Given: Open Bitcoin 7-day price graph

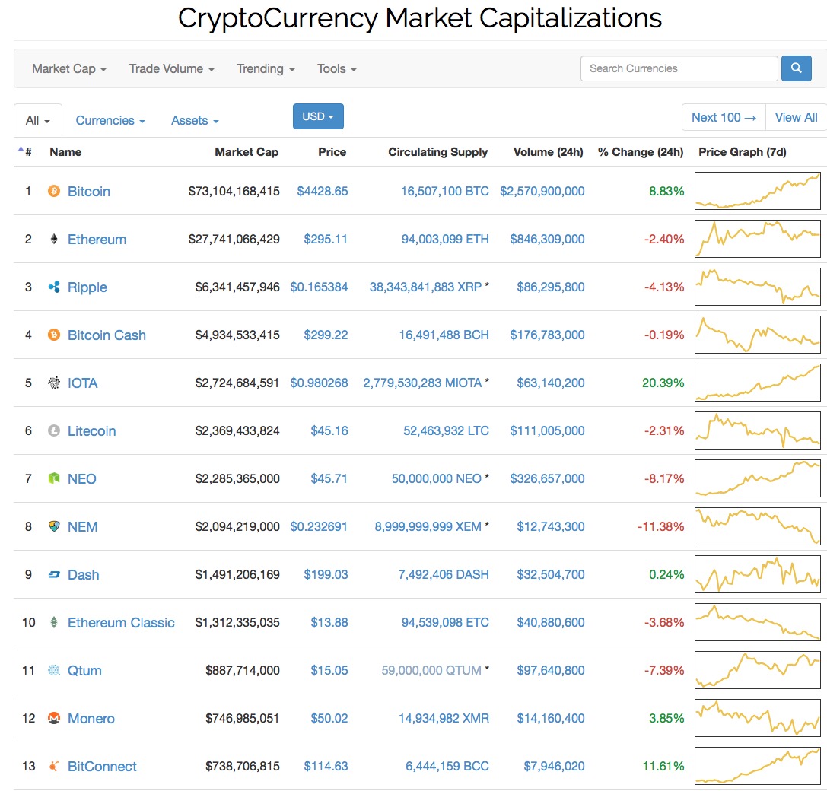Looking at the screenshot, I should pos(757,191).
